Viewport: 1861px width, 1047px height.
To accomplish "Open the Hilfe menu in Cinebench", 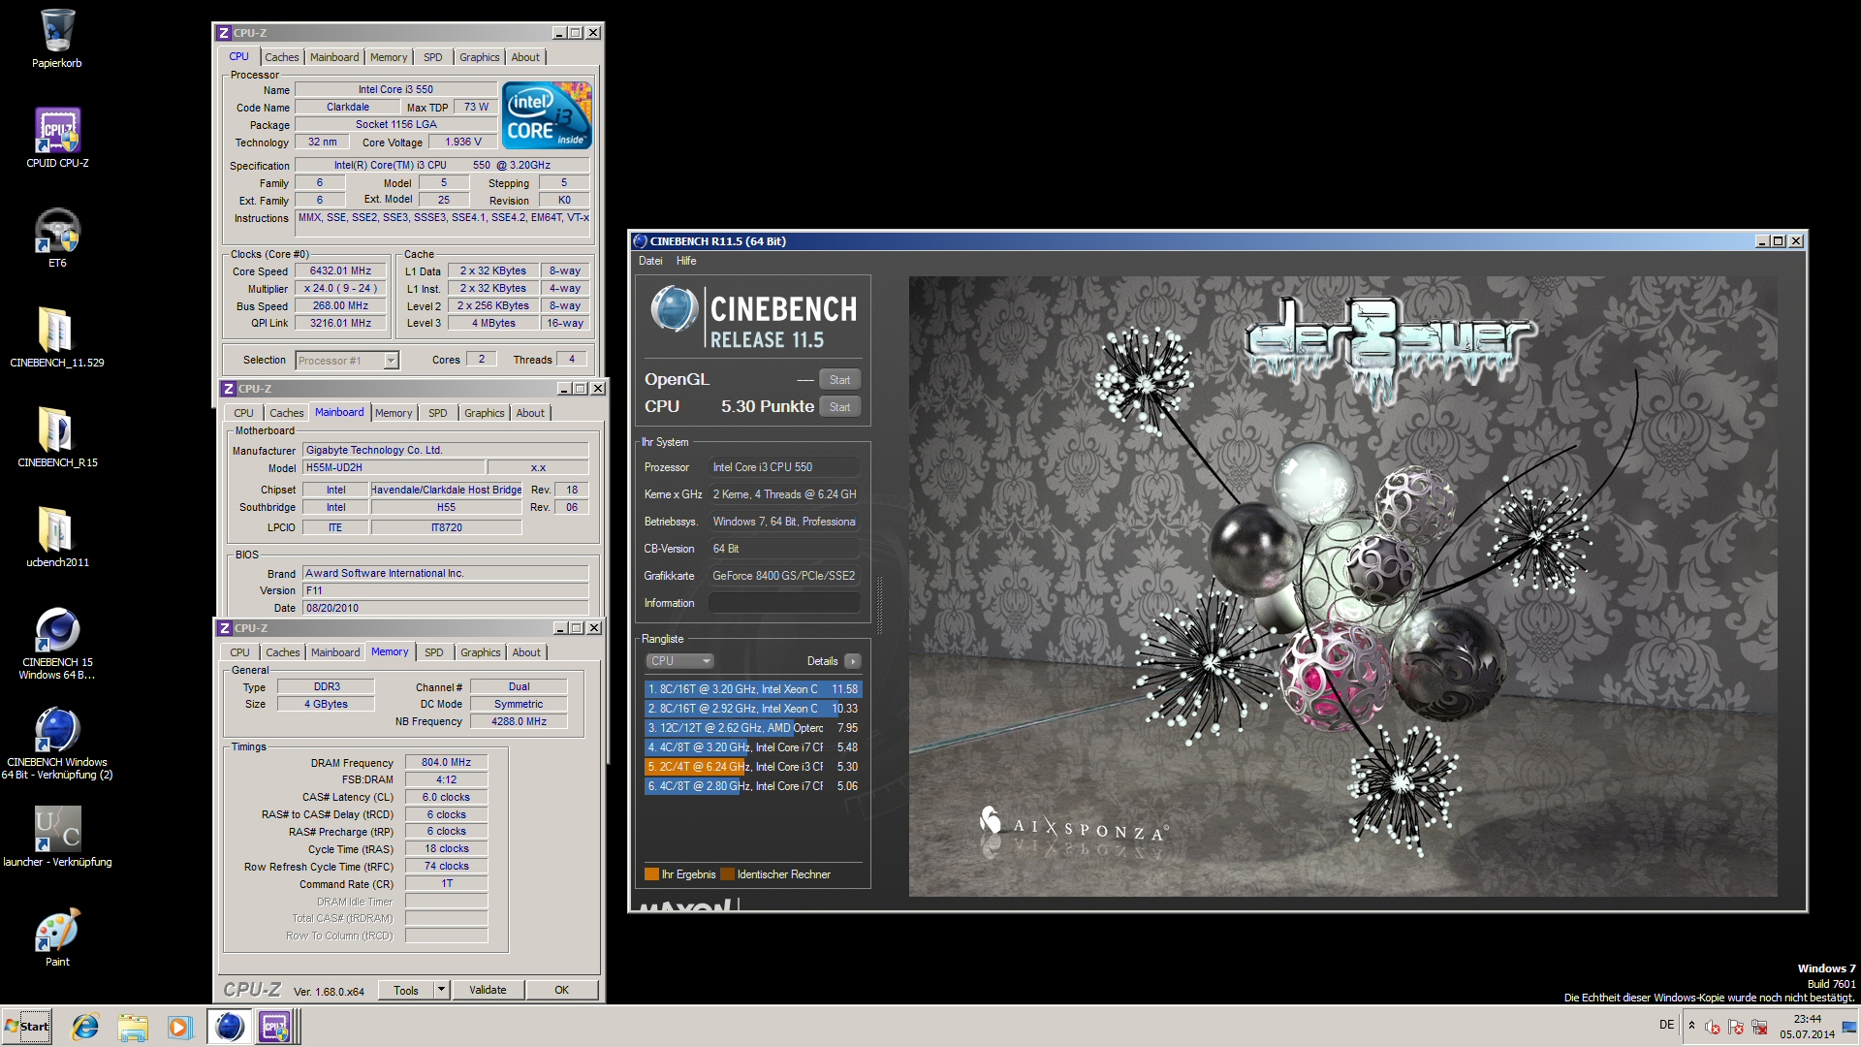I will 686,261.
